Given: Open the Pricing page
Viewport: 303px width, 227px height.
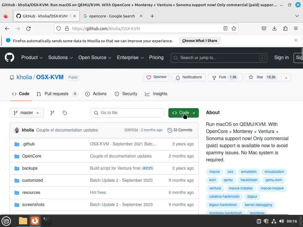Looking at the screenshot, I should (156, 58).
